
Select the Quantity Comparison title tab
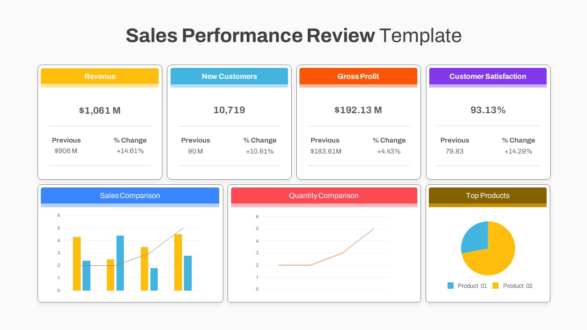click(324, 196)
